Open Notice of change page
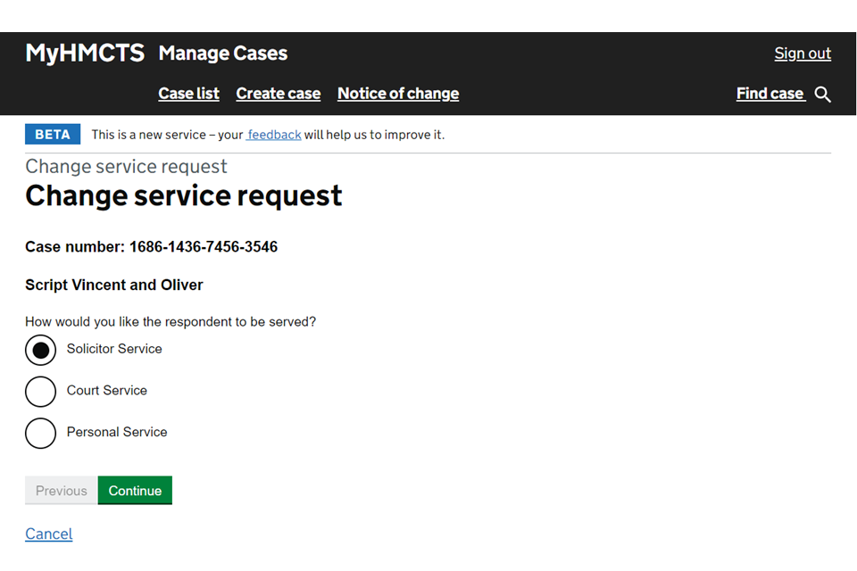 pos(397,94)
